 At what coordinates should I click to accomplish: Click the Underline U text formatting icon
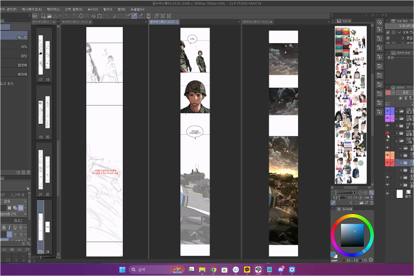click(x=15, y=227)
